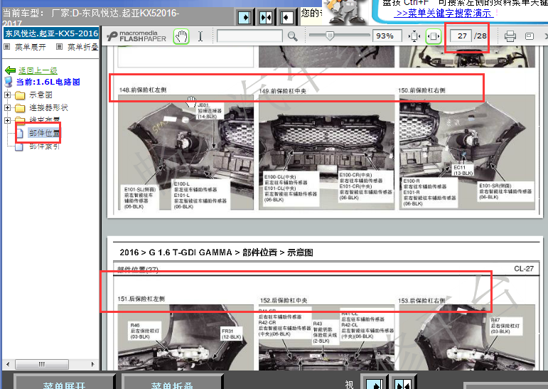Click the 152.后保险杠中央 photo
The height and width of the screenshot is (389, 548).
(327, 337)
